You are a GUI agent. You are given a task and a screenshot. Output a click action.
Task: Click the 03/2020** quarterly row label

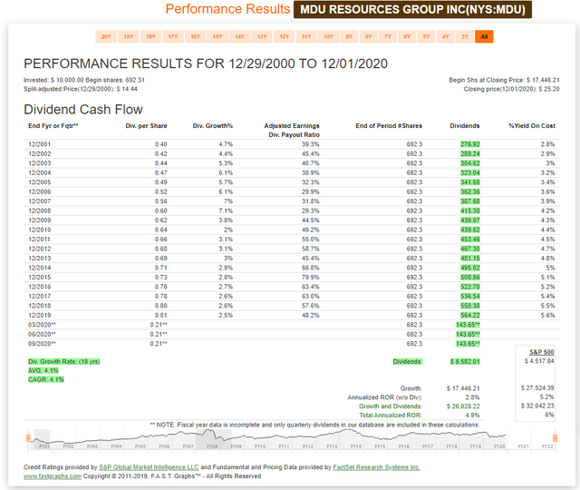(x=42, y=325)
